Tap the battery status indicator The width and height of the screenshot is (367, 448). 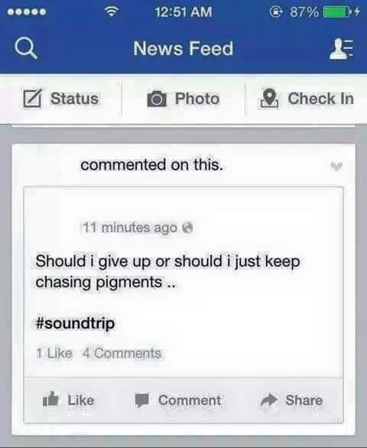click(x=336, y=12)
